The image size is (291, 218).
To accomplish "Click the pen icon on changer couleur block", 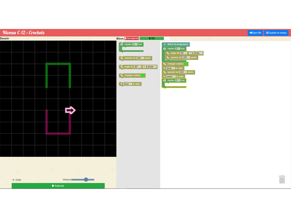I will pos(122,75).
